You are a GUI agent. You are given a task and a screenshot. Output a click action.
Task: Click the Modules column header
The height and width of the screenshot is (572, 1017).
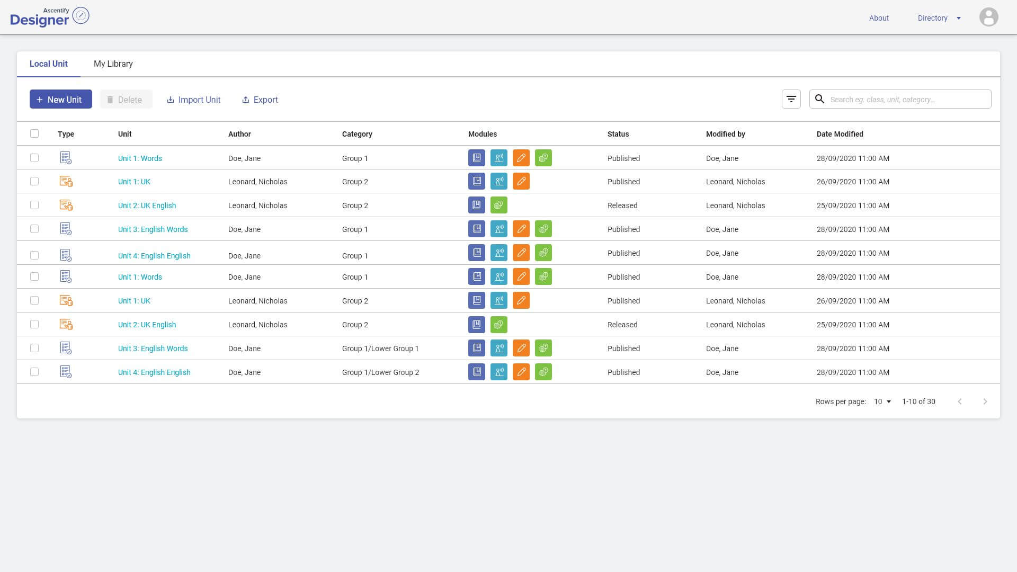(x=483, y=134)
